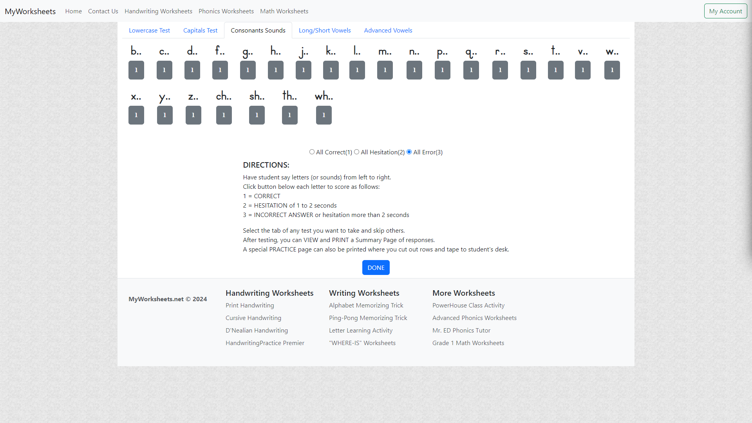Open the Advanced Phonics Worksheets link
The image size is (752, 423).
[x=474, y=318]
